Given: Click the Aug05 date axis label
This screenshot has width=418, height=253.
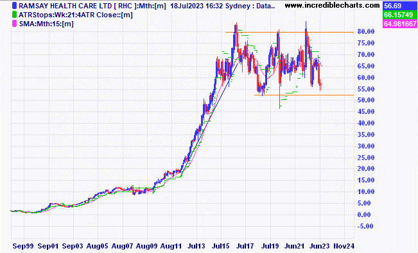Looking at the screenshot, I should coord(98,246).
